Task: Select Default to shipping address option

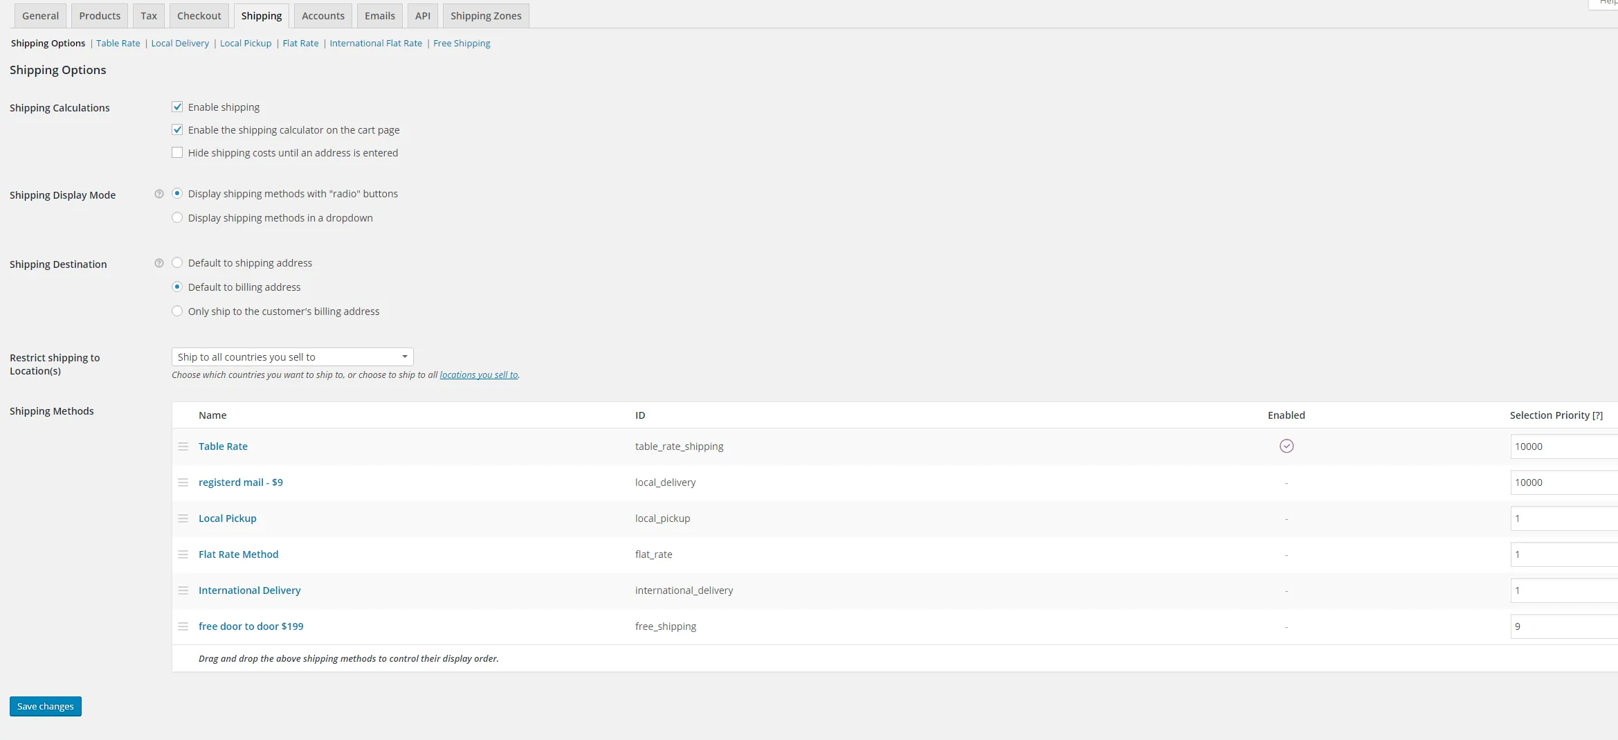Action: tap(177, 262)
